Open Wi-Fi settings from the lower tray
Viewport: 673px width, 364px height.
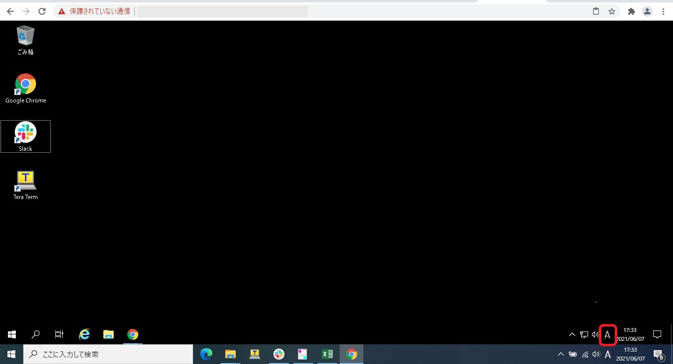coord(585,354)
